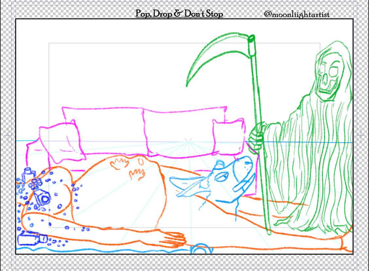Click the left edge horizon guide crosshair
Image resolution: width=369 pixels, height=271 pixels.
point(8,135)
